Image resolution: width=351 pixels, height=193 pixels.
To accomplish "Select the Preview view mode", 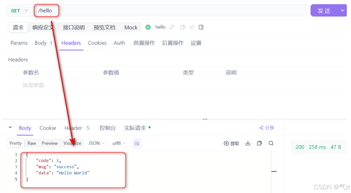I will [50, 143].
